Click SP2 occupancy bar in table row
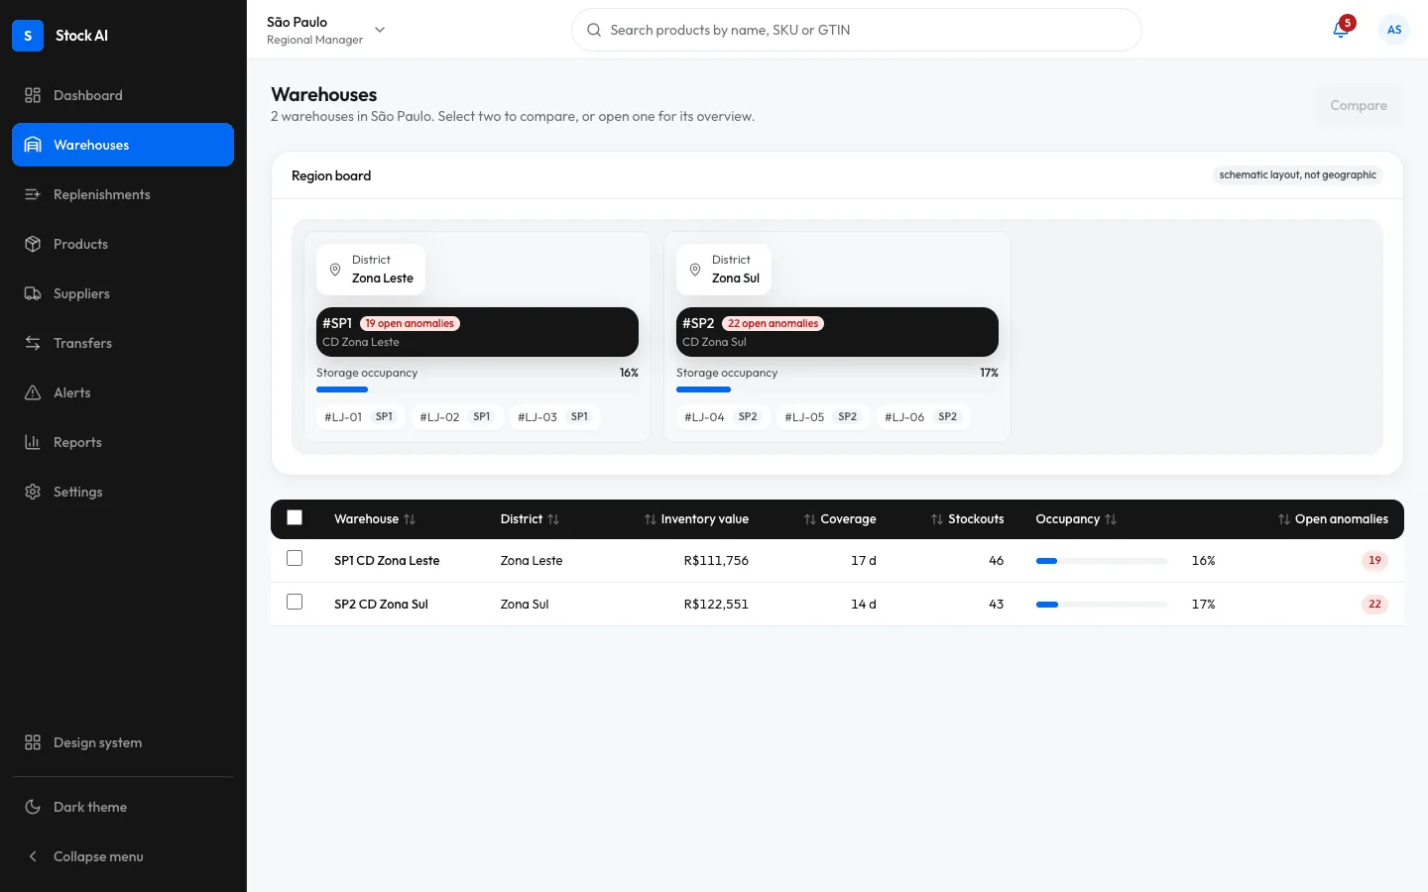The height and width of the screenshot is (892, 1428). point(1102,605)
